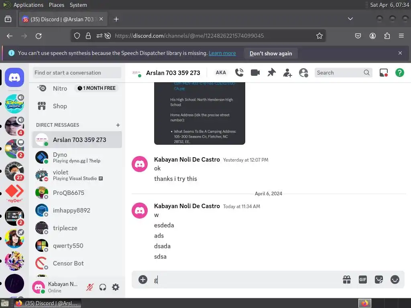Click the tracking protection shield icon
This screenshot has width=411, height=308.
pos(77,36)
